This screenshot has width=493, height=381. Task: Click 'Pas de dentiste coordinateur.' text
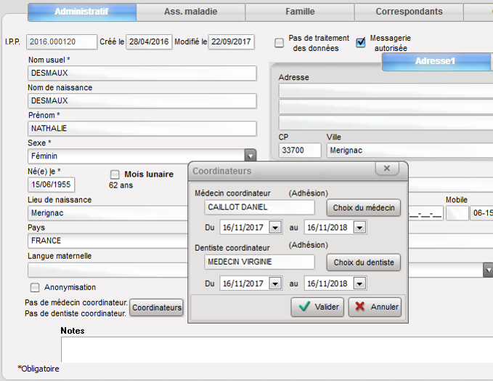pyautogui.click(x=76, y=313)
